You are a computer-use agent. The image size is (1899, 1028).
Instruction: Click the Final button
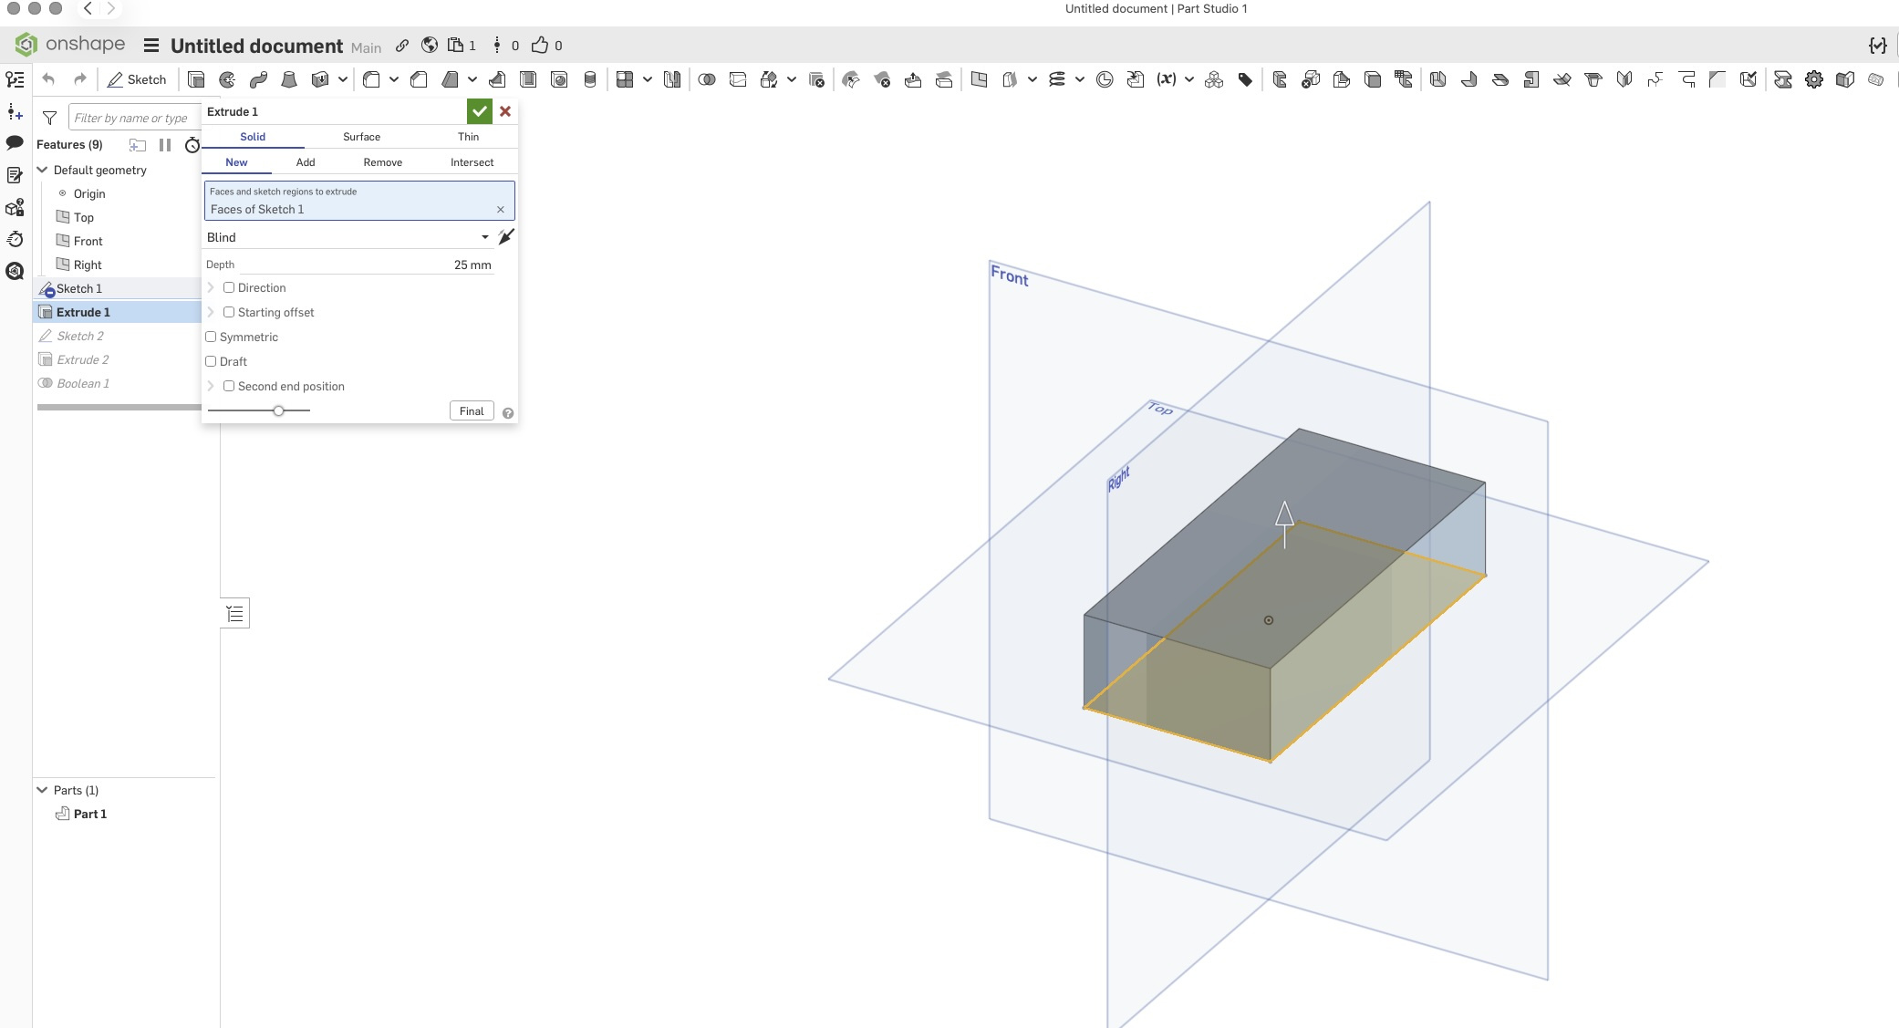pos(472,411)
